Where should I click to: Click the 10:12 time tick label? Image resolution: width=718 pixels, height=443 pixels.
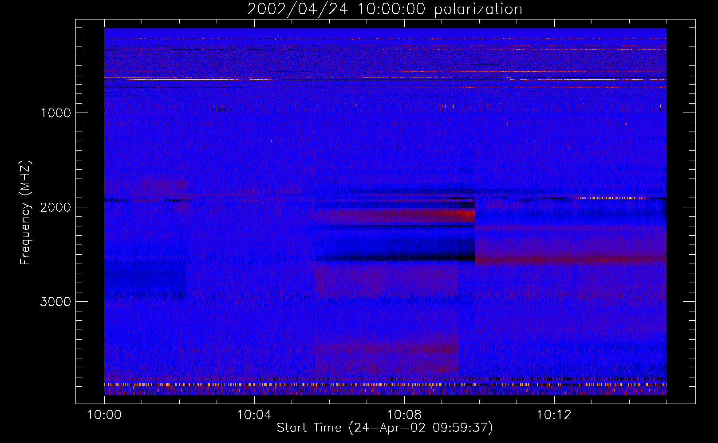click(x=554, y=415)
